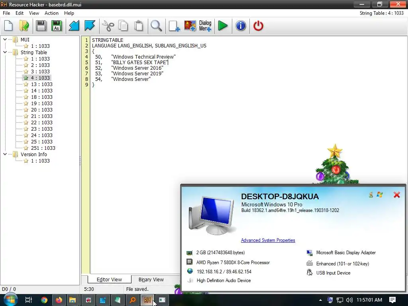This screenshot has width=408, height=306.
Task: Select String Table entry 18 : 1033
Action: tap(41, 97)
